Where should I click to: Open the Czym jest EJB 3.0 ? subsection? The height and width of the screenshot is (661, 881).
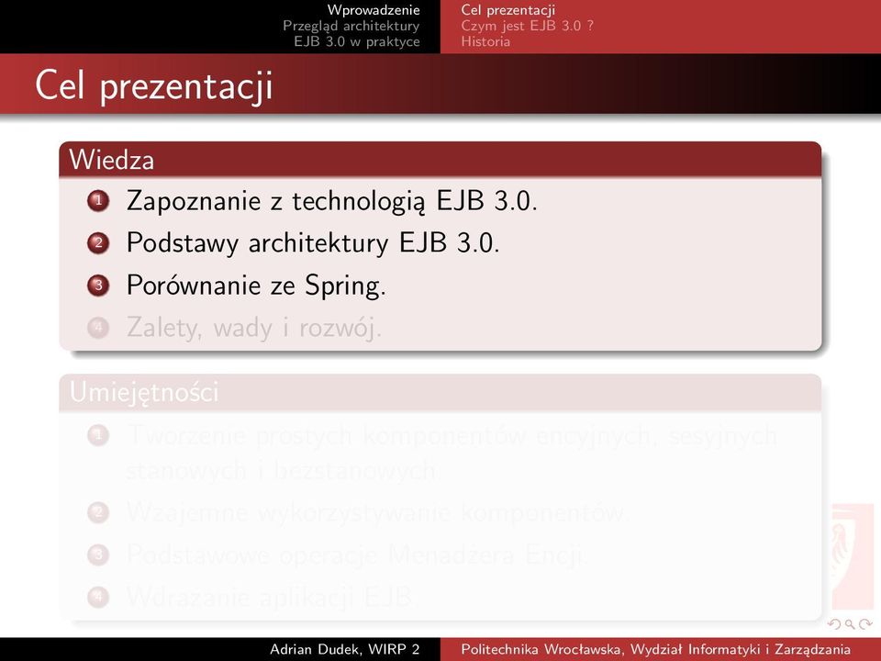point(527,26)
